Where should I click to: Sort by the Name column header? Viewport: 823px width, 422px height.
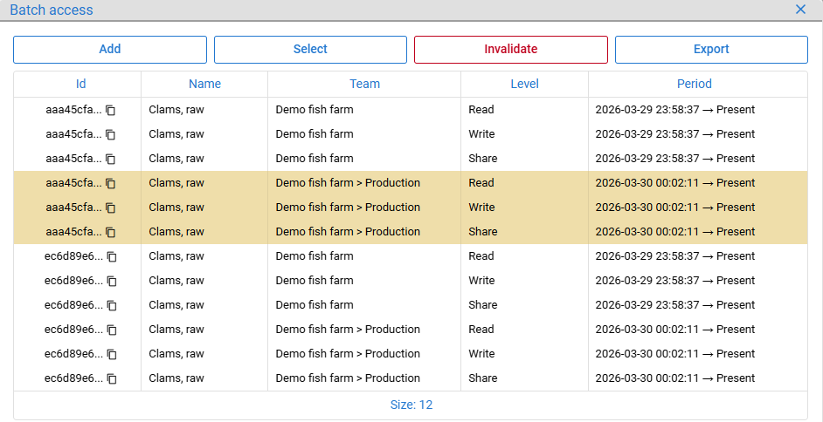[204, 84]
